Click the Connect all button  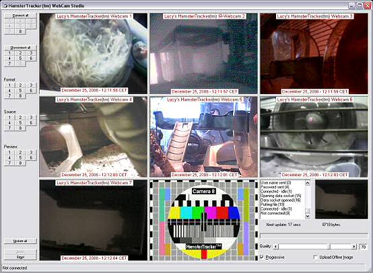20,15
